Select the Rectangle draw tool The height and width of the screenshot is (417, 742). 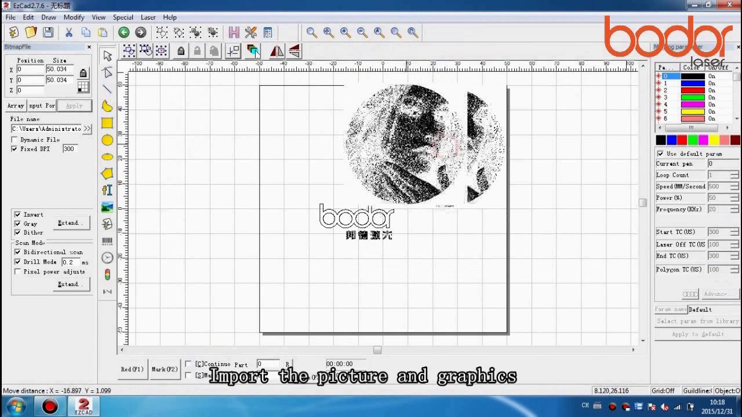tap(107, 123)
